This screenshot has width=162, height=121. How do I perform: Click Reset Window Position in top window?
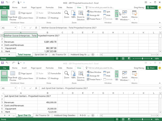tap(117, 19)
